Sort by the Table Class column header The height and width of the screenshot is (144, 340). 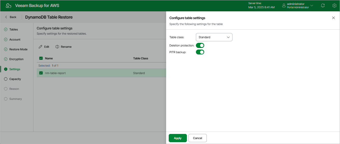(x=140, y=58)
